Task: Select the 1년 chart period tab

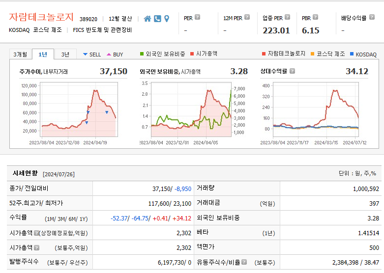Action: (x=43, y=55)
